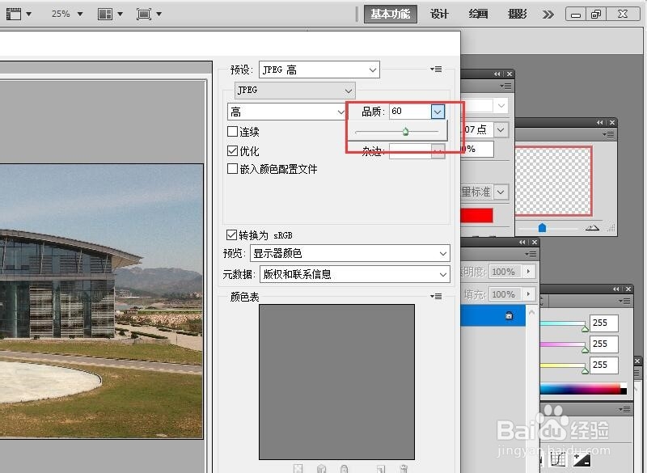The image size is (647, 473).
Task: Open the View Extras icon at top left
Action: coord(15,14)
